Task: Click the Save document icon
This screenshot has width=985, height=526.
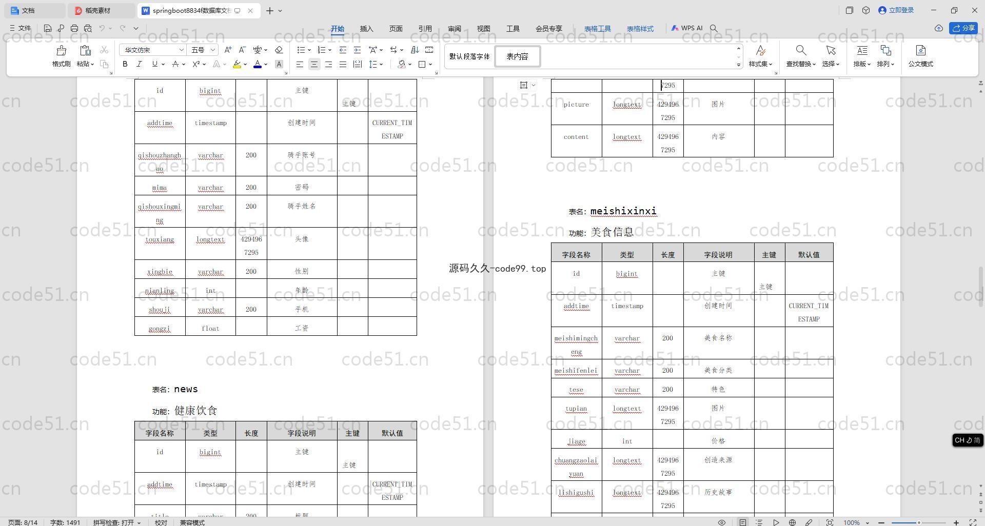Action: [x=48, y=28]
